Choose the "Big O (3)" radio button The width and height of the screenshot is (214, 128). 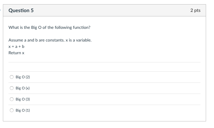pos(12,99)
